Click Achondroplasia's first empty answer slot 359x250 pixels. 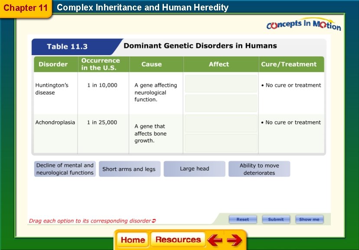coord(221,123)
